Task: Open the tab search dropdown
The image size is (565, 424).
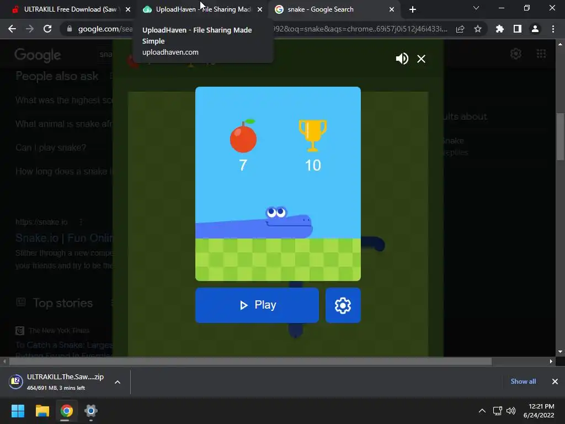Action: coord(476,8)
